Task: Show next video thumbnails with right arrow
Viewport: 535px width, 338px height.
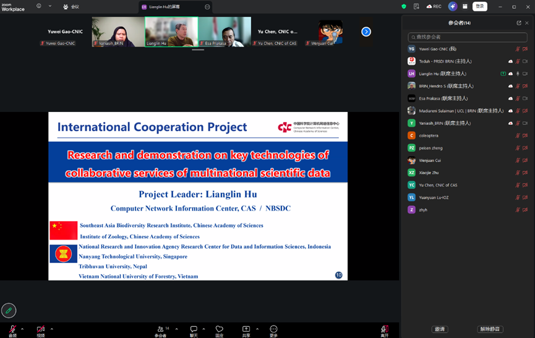Action: pyautogui.click(x=366, y=32)
